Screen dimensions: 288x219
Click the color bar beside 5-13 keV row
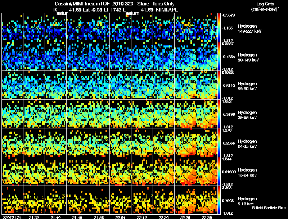click(219, 200)
